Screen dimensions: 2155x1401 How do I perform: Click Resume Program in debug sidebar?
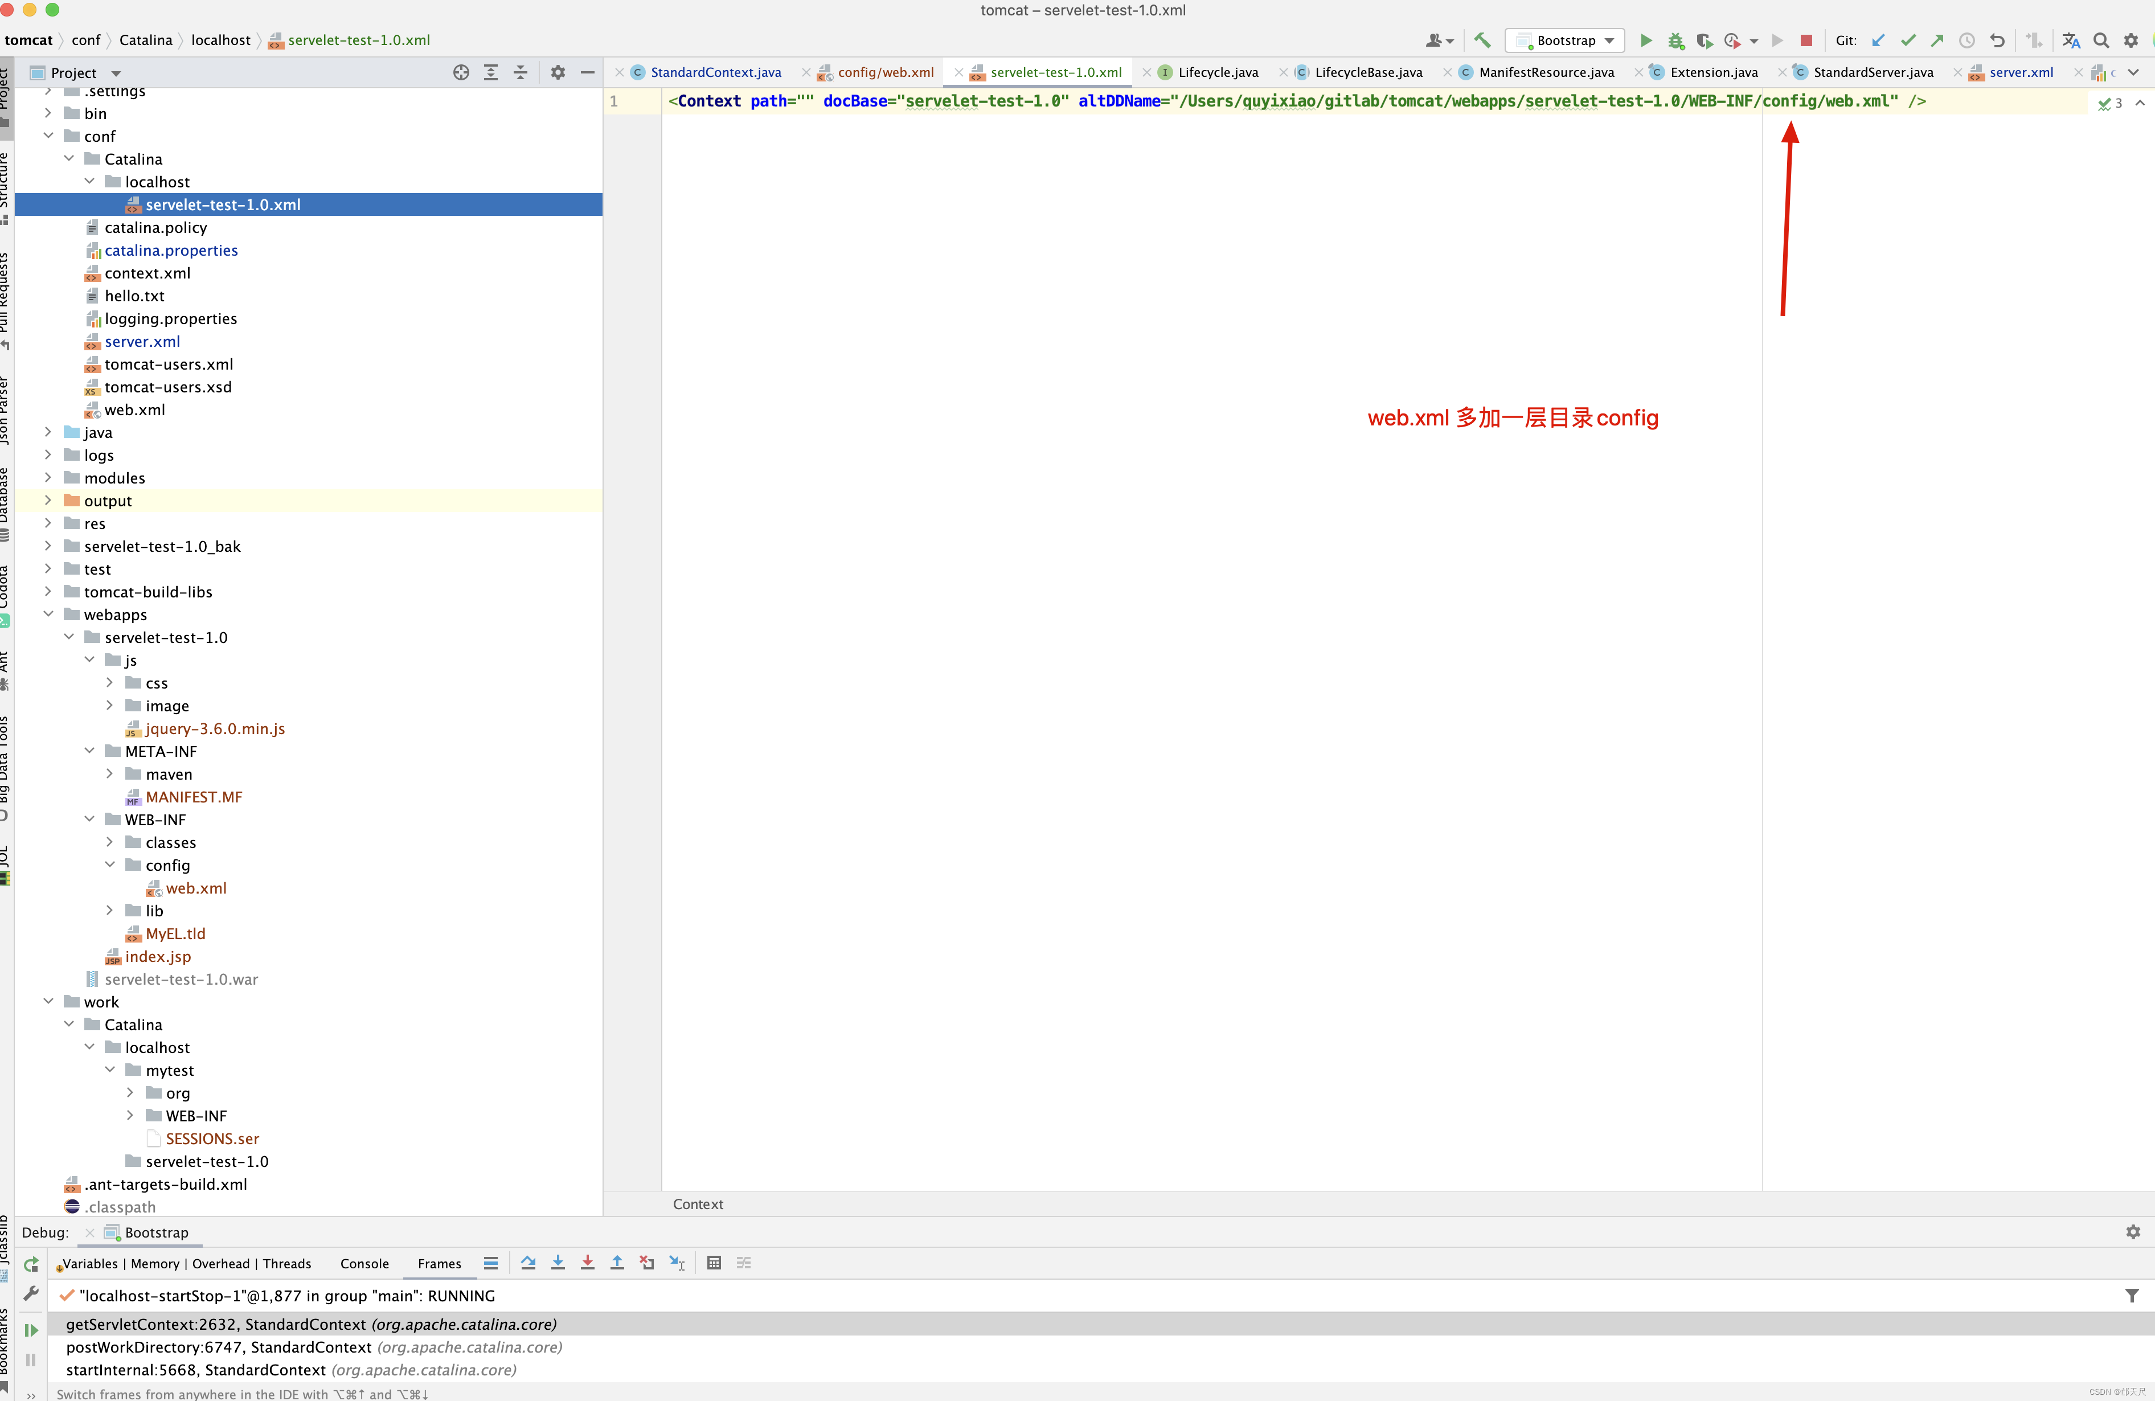(31, 1329)
